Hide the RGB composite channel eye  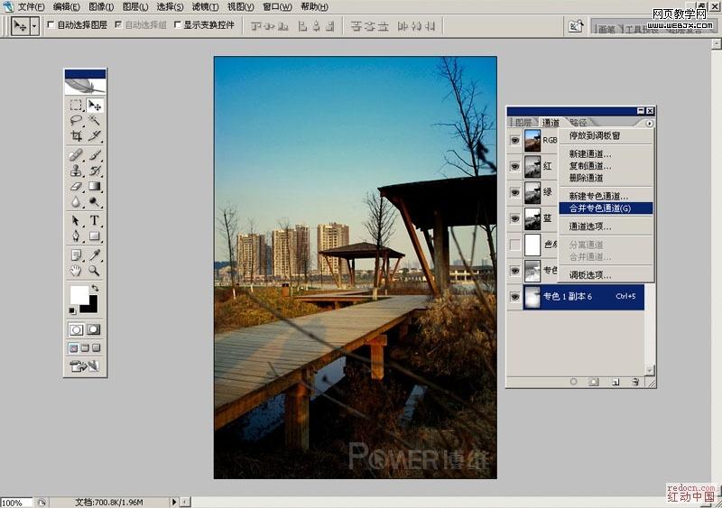pos(514,140)
